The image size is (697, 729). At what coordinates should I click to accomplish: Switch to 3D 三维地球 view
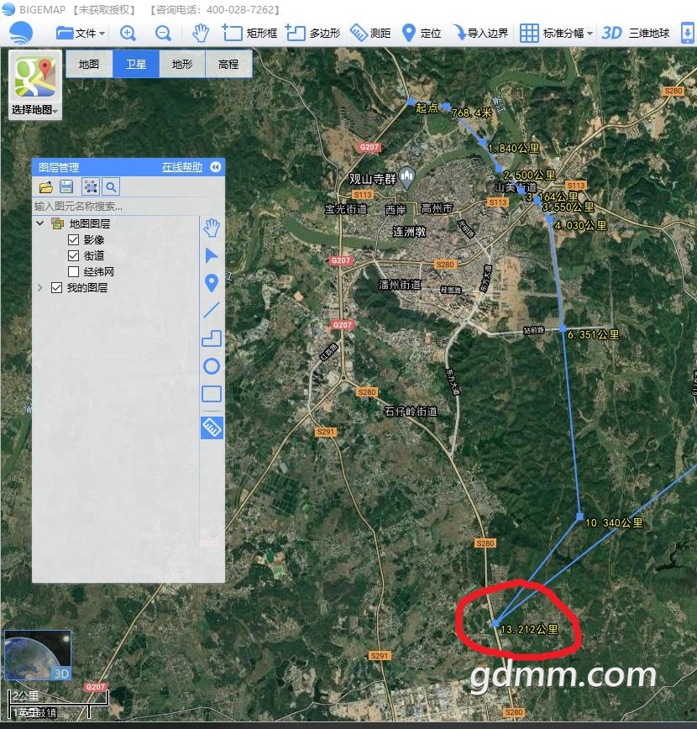[x=635, y=33]
